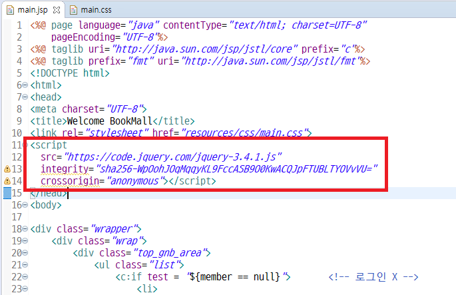Collapse the wrapper div fold on line 18
This screenshot has height=295, width=456.
(25, 229)
